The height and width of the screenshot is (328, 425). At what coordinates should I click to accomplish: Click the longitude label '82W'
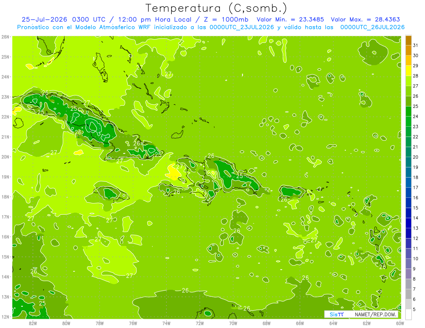[x=33, y=323]
